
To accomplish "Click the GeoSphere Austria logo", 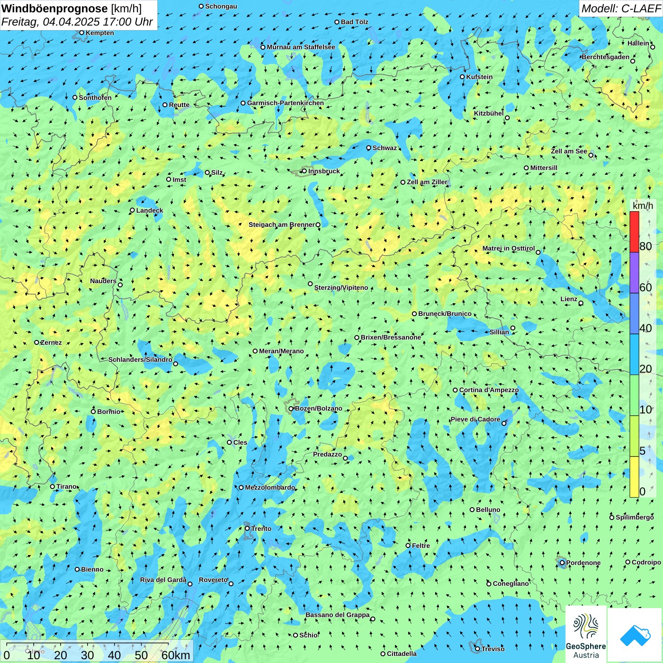I will coord(586,635).
